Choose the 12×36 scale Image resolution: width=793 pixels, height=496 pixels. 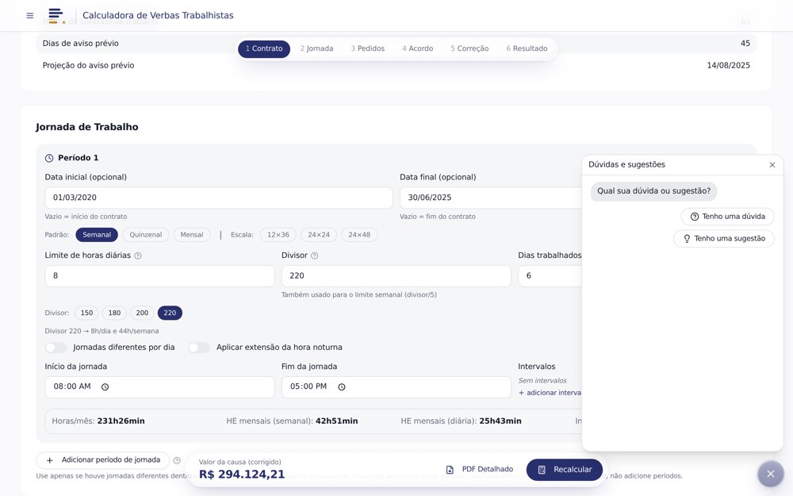(x=278, y=235)
